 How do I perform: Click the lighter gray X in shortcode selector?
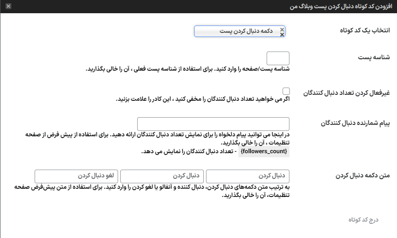tap(282, 29)
